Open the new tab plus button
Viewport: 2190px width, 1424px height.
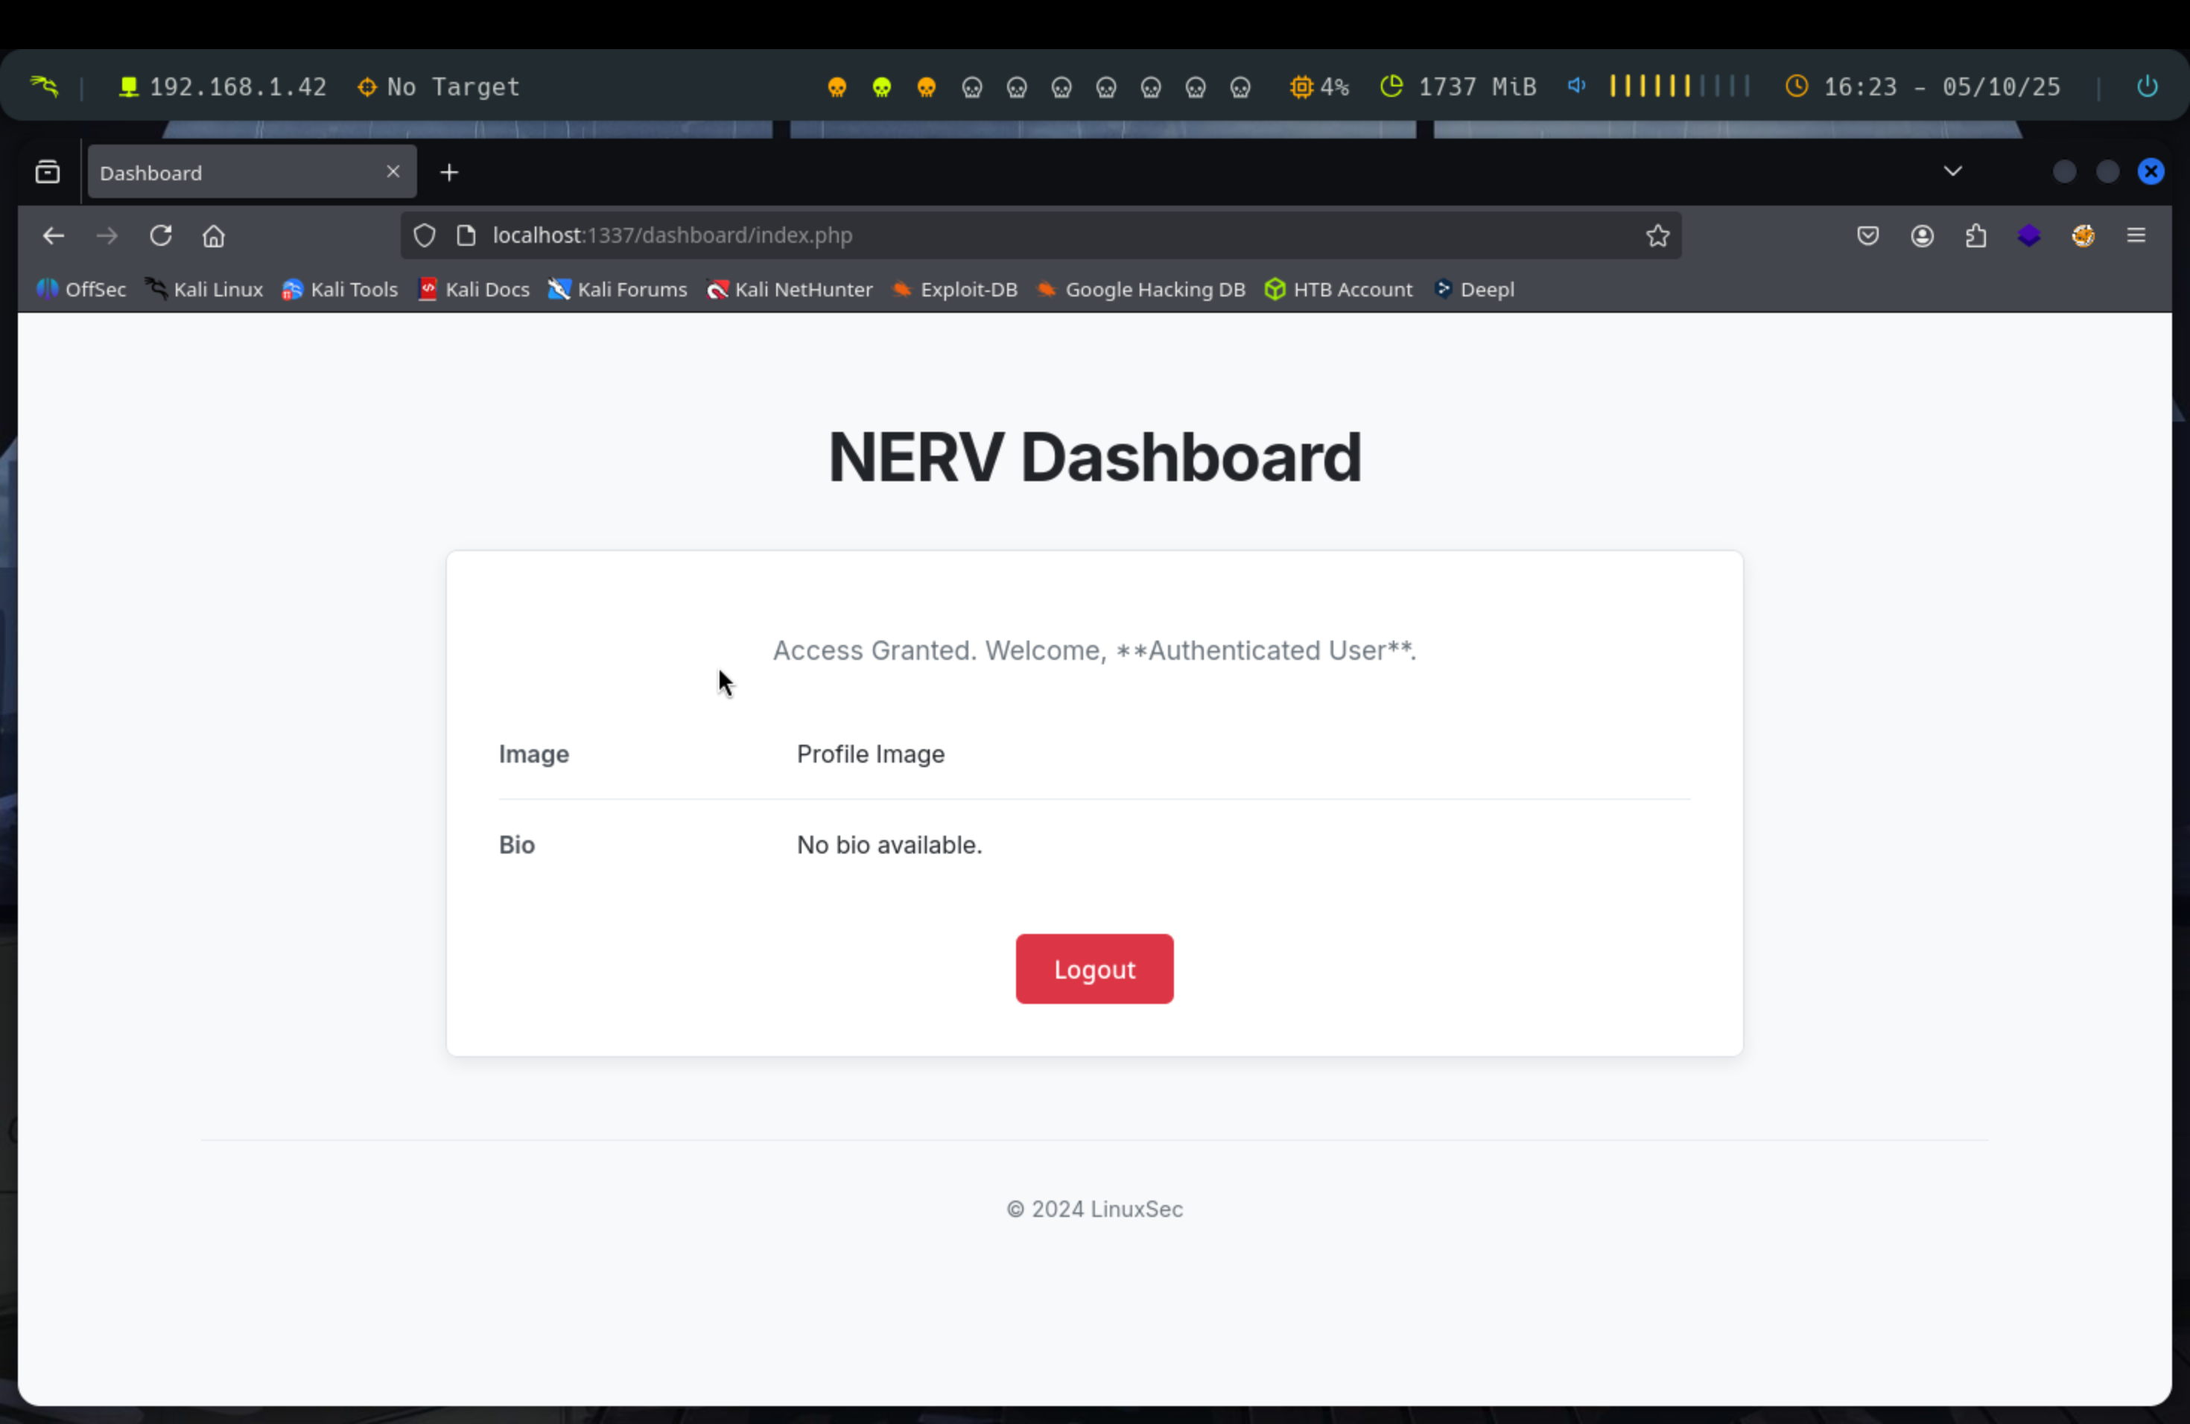coord(449,172)
